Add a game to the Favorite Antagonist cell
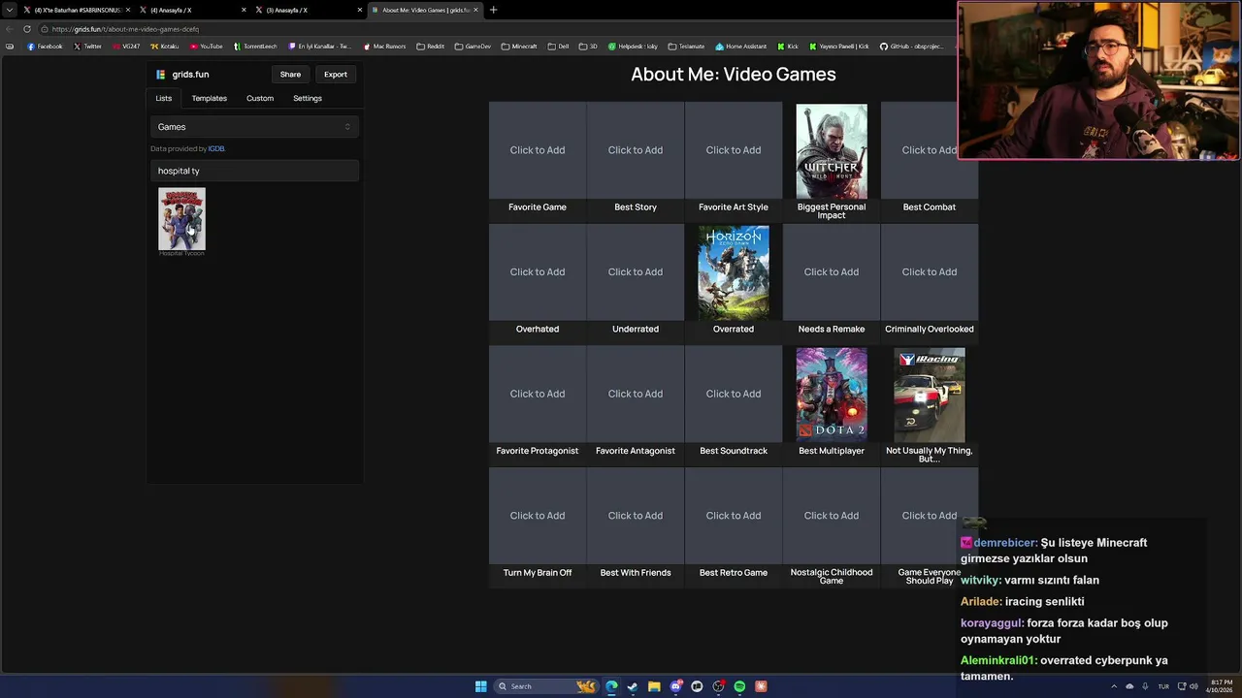1242x698 pixels. (636, 394)
